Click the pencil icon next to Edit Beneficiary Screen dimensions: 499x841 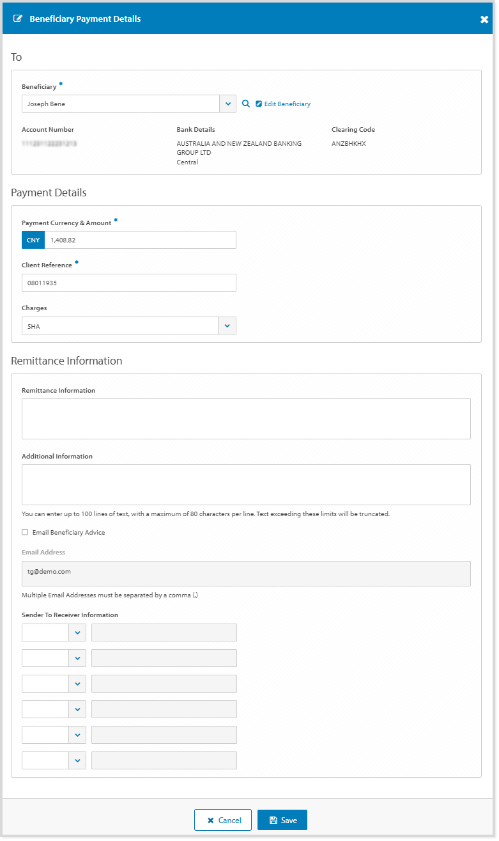pos(258,103)
